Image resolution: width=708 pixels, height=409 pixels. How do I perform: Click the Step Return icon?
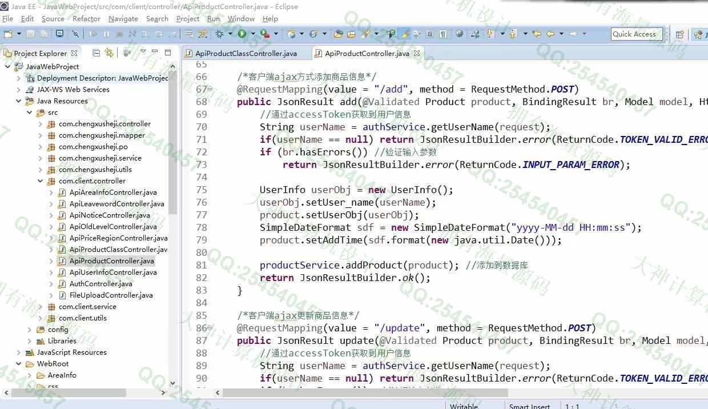pos(172,34)
